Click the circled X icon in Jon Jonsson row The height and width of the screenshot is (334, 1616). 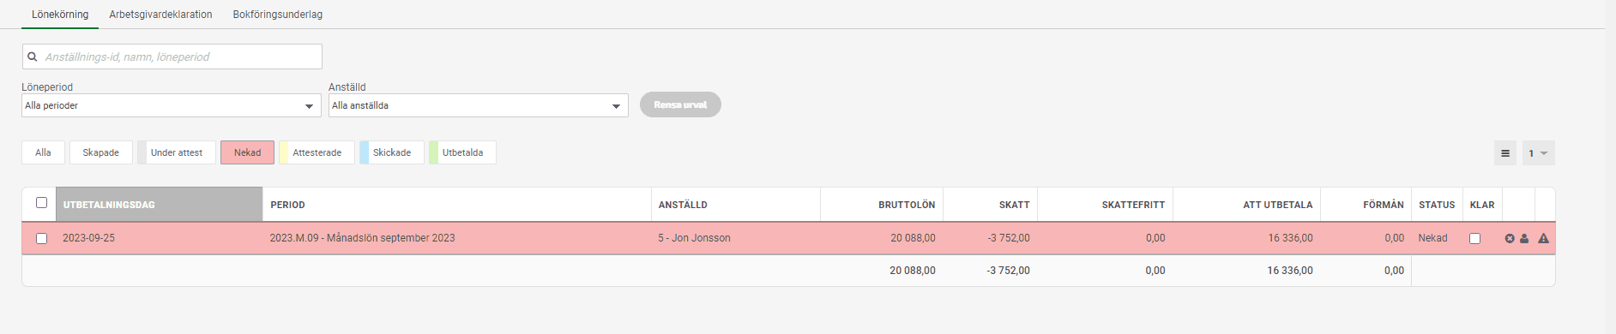click(x=1510, y=238)
